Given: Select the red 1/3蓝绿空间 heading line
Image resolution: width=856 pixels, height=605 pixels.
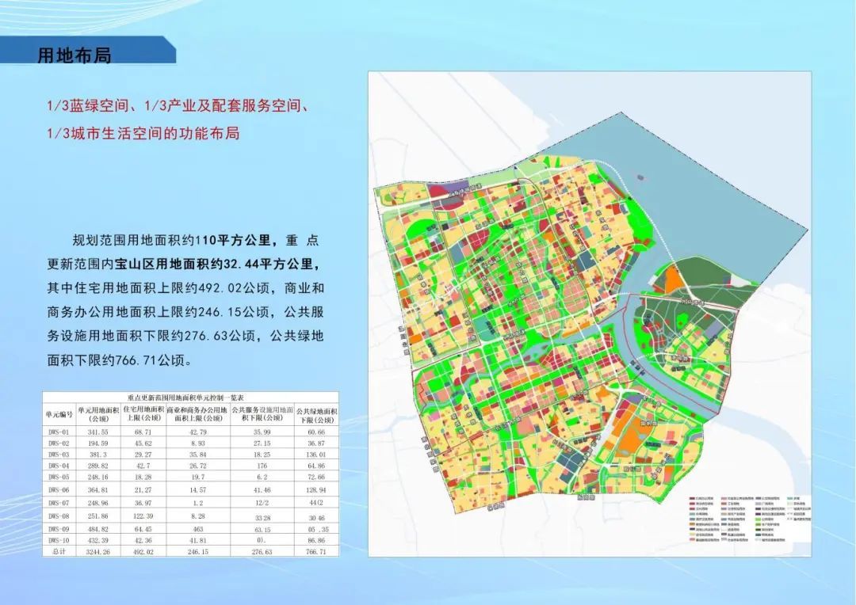Looking at the screenshot, I should (178, 106).
